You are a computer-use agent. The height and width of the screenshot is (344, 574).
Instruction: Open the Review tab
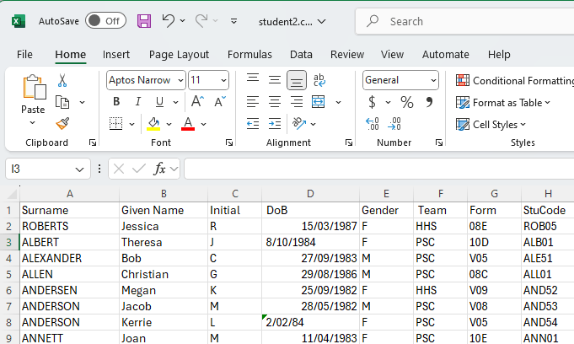pos(347,55)
